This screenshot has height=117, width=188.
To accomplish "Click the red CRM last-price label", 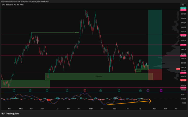I will pyautogui.click(x=178, y=69).
